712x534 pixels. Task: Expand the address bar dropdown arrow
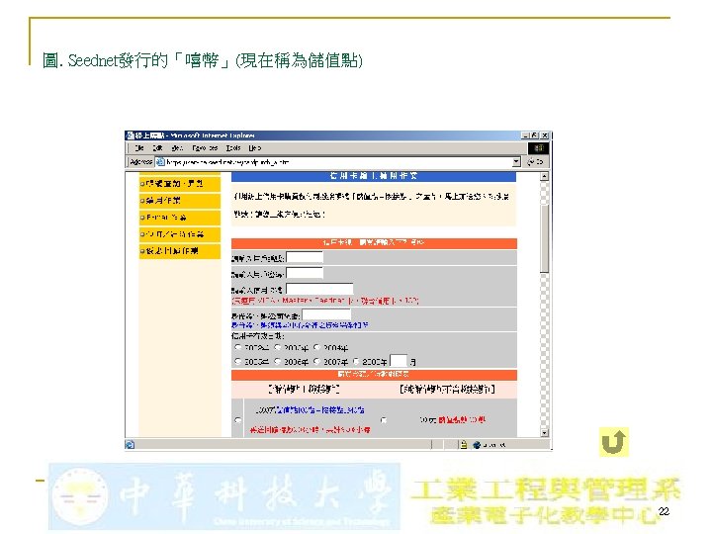click(516, 161)
